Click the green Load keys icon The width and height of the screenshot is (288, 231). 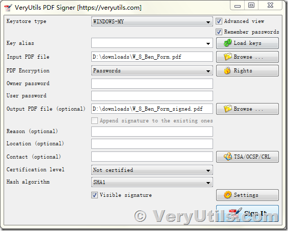click(x=227, y=43)
